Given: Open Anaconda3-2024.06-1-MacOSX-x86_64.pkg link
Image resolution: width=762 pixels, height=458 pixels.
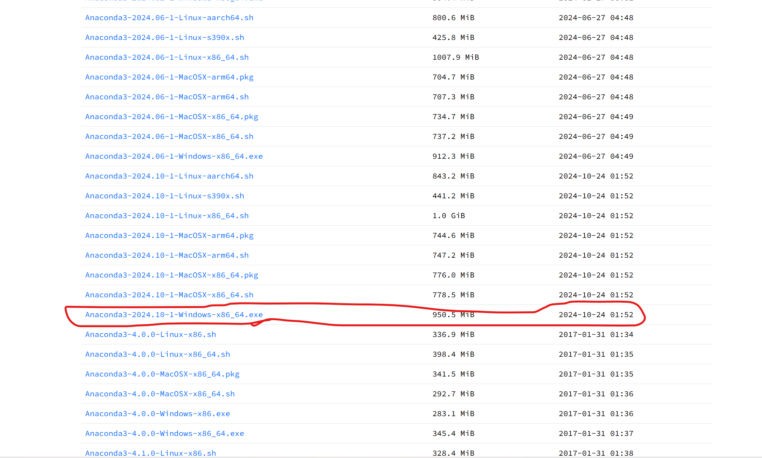Looking at the screenshot, I should point(171,117).
